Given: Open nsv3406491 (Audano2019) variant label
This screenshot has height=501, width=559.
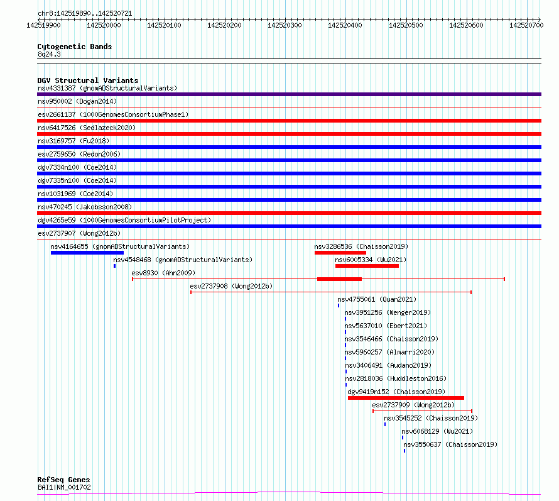Looking at the screenshot, I should pos(388,365).
